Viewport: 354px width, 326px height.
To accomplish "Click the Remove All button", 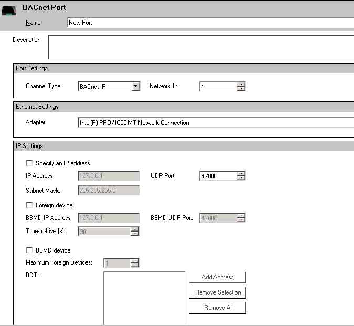I will click(217, 308).
